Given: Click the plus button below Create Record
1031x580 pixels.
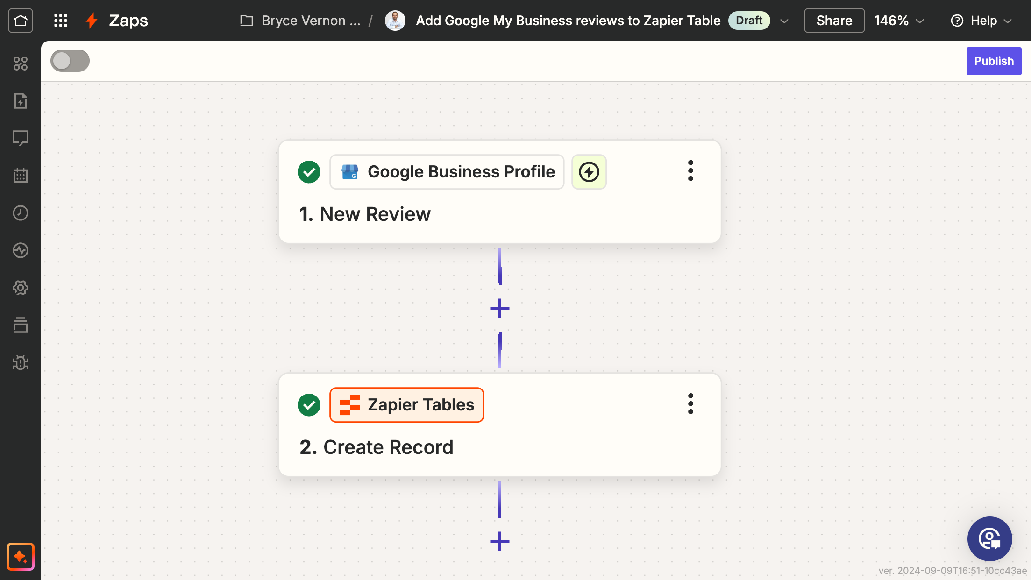Looking at the screenshot, I should 499,541.
